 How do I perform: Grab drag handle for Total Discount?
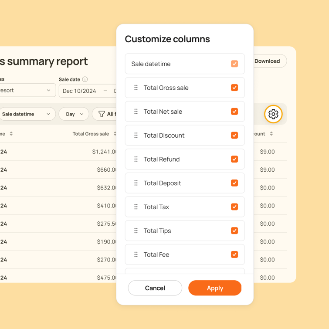click(x=136, y=136)
